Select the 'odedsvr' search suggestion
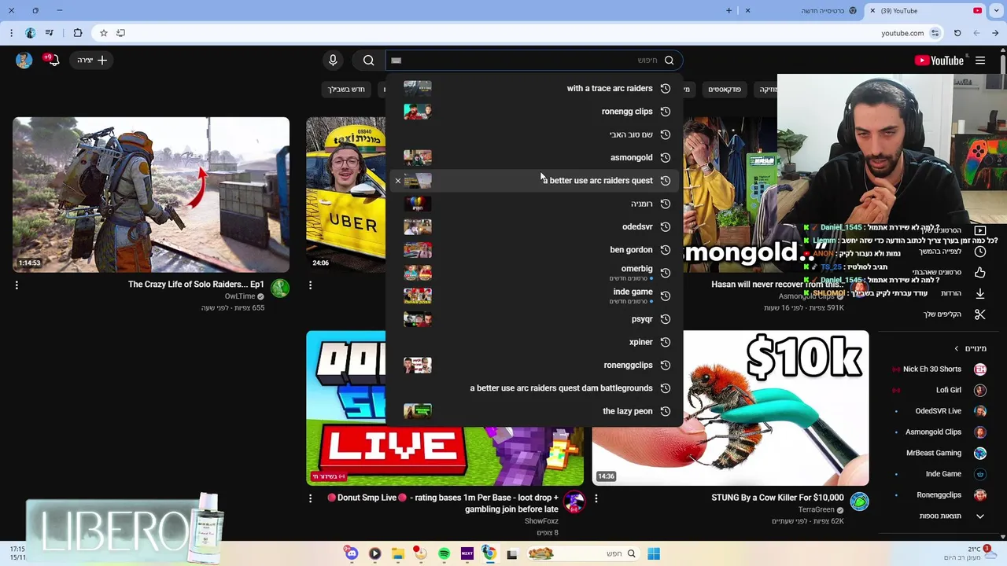Viewport: 1007px width, 566px height. coord(535,226)
